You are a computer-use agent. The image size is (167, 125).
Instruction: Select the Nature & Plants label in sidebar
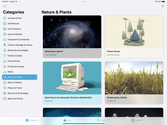pos(15,77)
